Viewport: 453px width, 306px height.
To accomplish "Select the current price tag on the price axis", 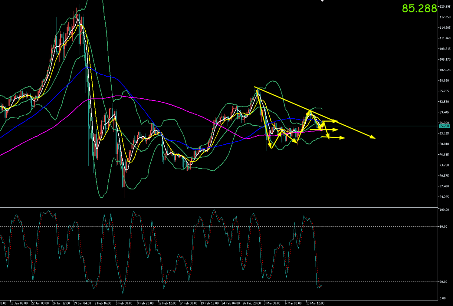I will click(445, 126).
